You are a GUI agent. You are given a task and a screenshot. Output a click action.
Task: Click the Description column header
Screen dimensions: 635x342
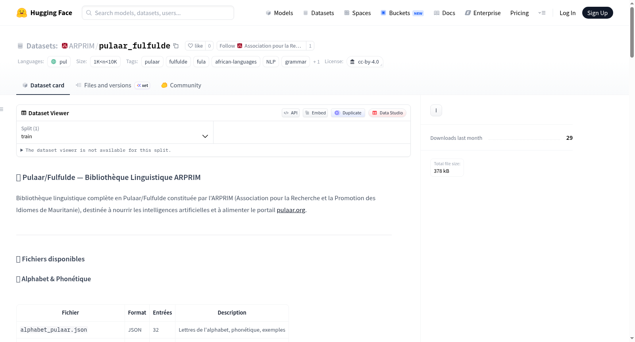click(232, 313)
